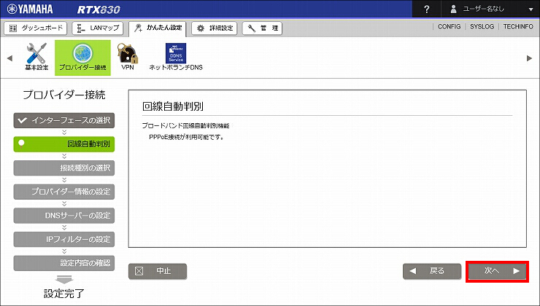540x306 pixels.
Task: Open the 詳細設定 tab
Action: 215,28
